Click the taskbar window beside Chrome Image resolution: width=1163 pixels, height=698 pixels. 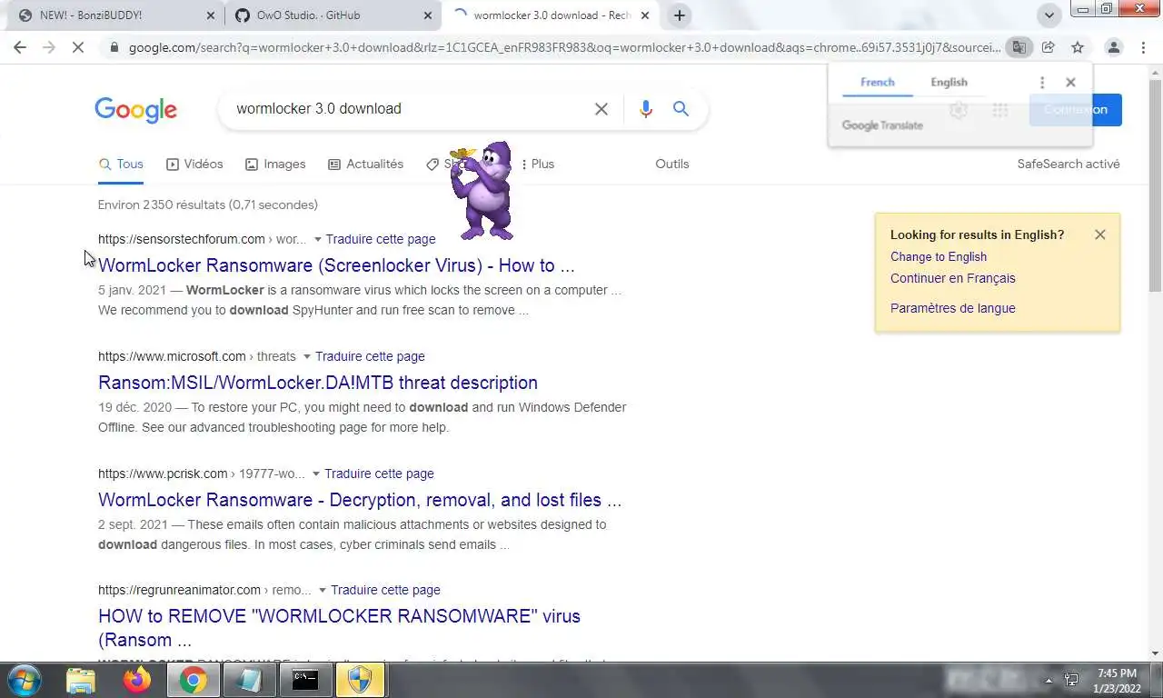point(249,680)
